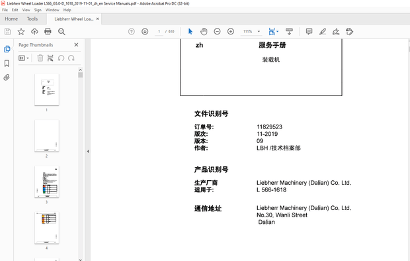Open the Edit menu
410x261 pixels.
coord(15,10)
